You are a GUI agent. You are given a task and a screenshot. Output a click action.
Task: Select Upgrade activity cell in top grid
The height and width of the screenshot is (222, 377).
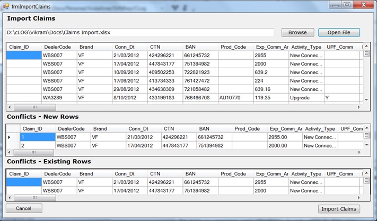click(306, 98)
